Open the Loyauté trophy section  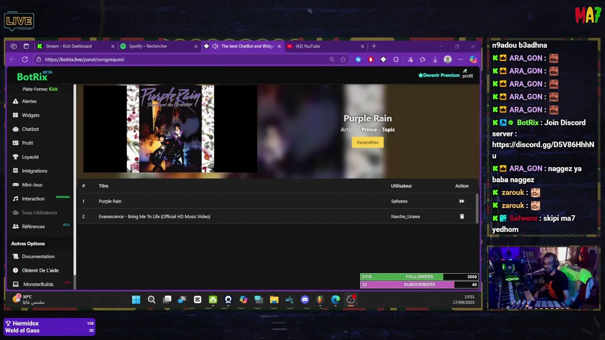[30, 157]
